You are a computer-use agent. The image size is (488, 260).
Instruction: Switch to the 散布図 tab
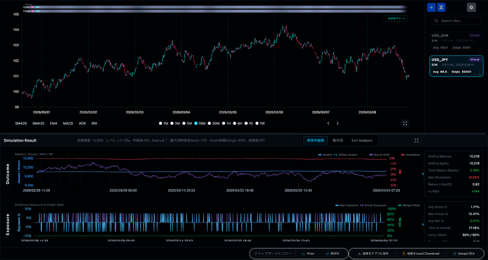[x=338, y=140]
